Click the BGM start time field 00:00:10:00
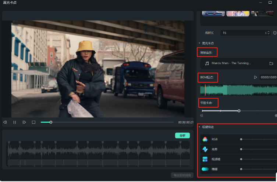 click(x=268, y=77)
